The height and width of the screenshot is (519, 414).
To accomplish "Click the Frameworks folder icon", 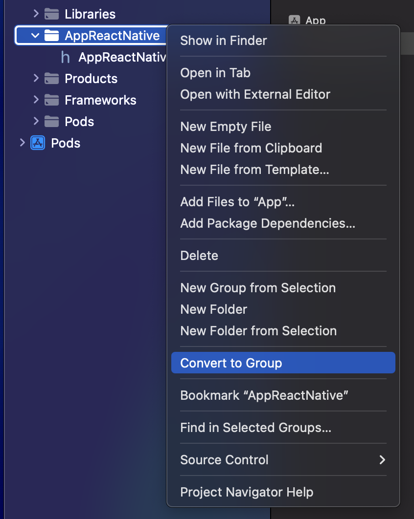I will (x=51, y=100).
